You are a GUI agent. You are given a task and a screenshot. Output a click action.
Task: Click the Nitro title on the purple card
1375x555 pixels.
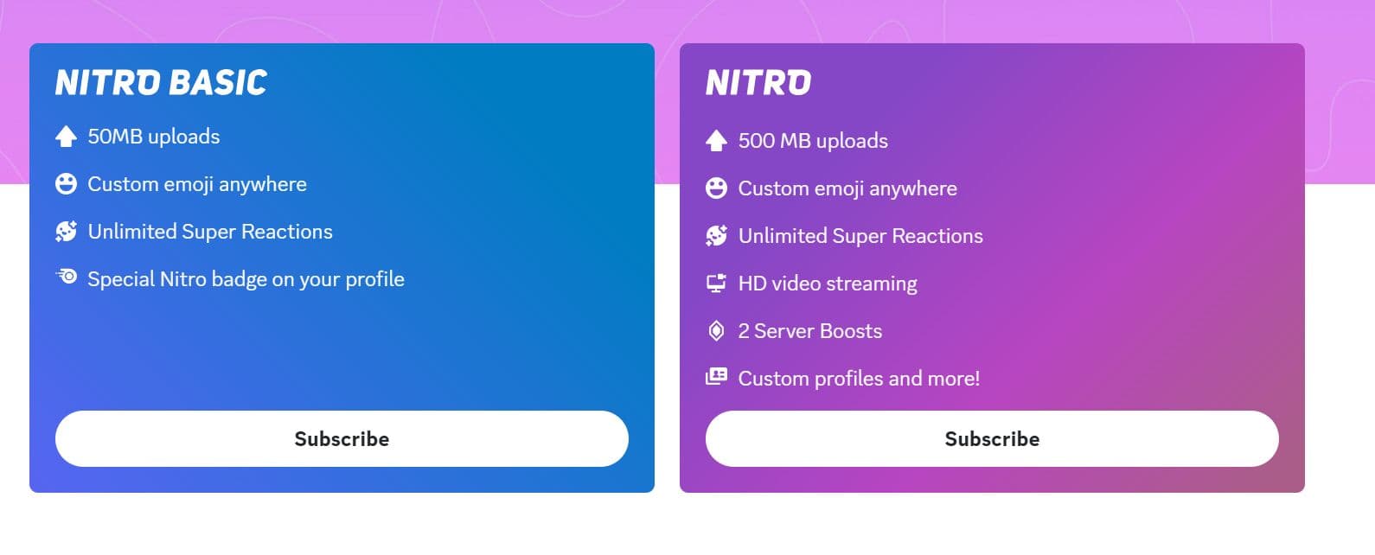758,83
